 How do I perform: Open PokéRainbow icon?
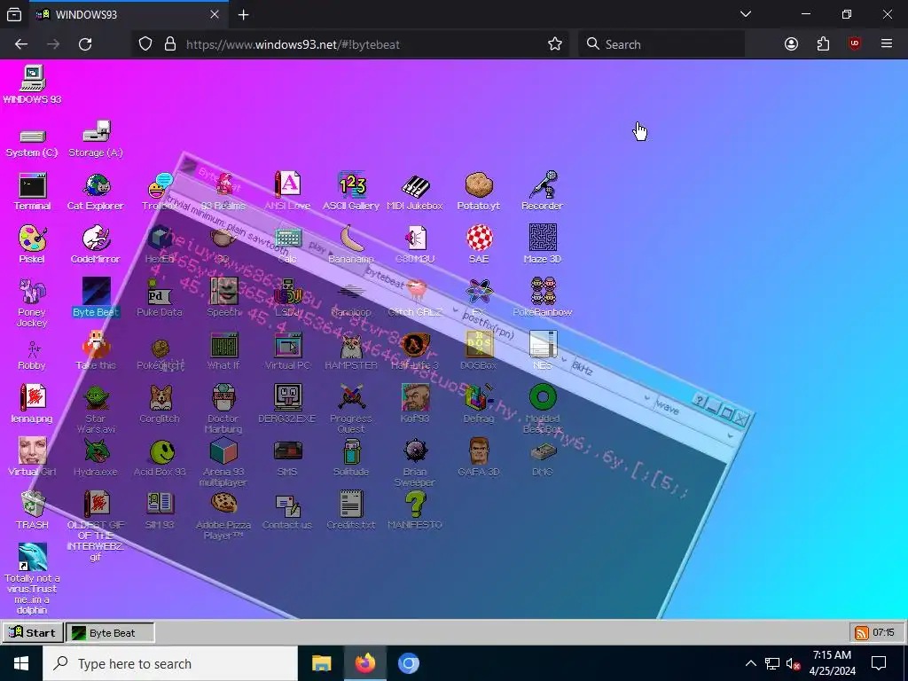coord(543,291)
